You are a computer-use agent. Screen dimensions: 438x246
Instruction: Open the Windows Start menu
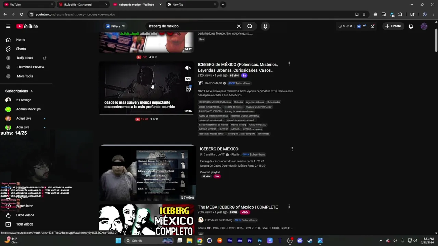118,241
